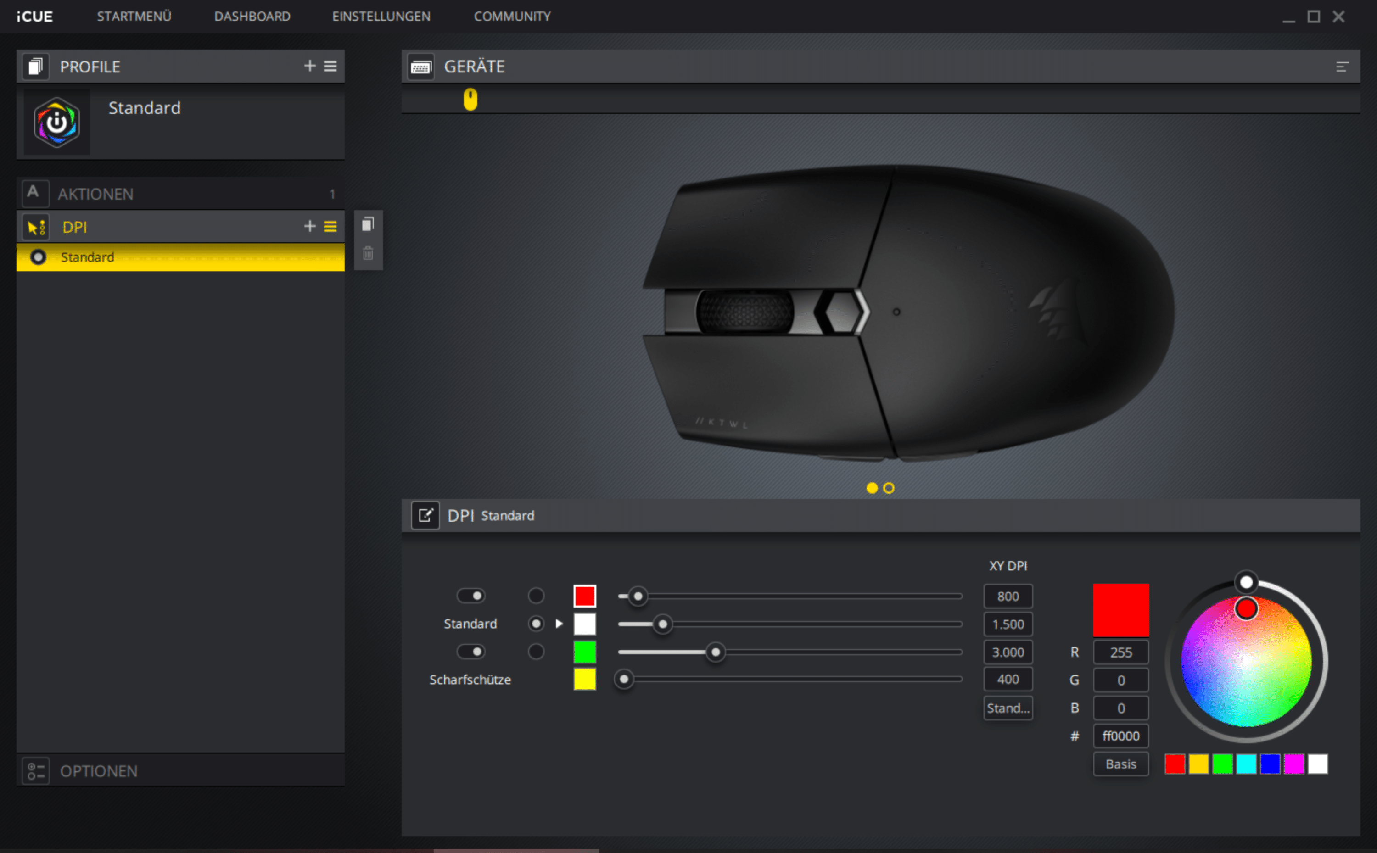Toggle the 3.000 DPI stage switch

click(471, 652)
